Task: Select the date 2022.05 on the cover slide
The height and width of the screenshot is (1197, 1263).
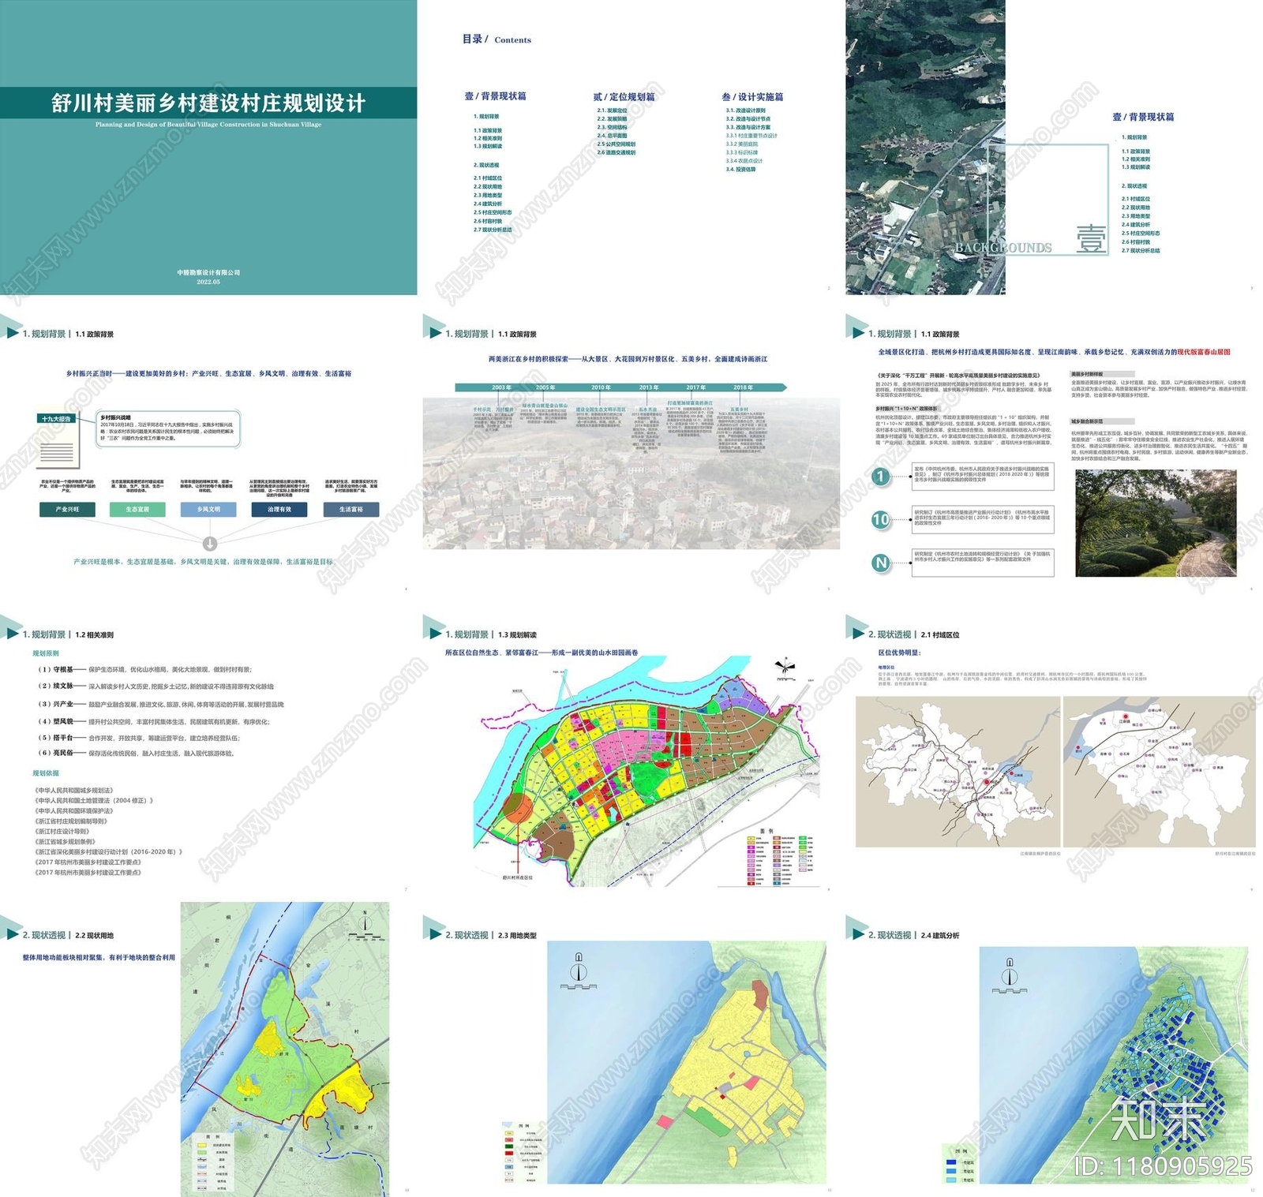Action: tap(208, 282)
